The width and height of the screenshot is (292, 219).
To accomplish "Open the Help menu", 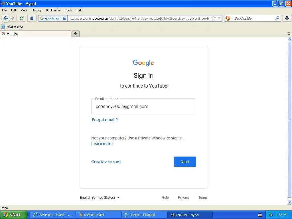I will point(80,10).
